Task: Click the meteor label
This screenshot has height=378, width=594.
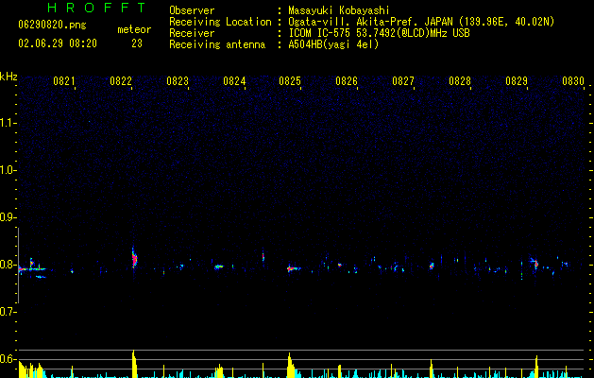Action: pyautogui.click(x=134, y=29)
